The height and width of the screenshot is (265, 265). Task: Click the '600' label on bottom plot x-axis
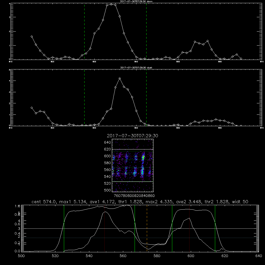pos(191,256)
